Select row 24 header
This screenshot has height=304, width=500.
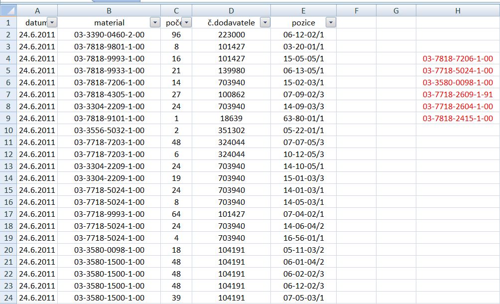point(8,298)
